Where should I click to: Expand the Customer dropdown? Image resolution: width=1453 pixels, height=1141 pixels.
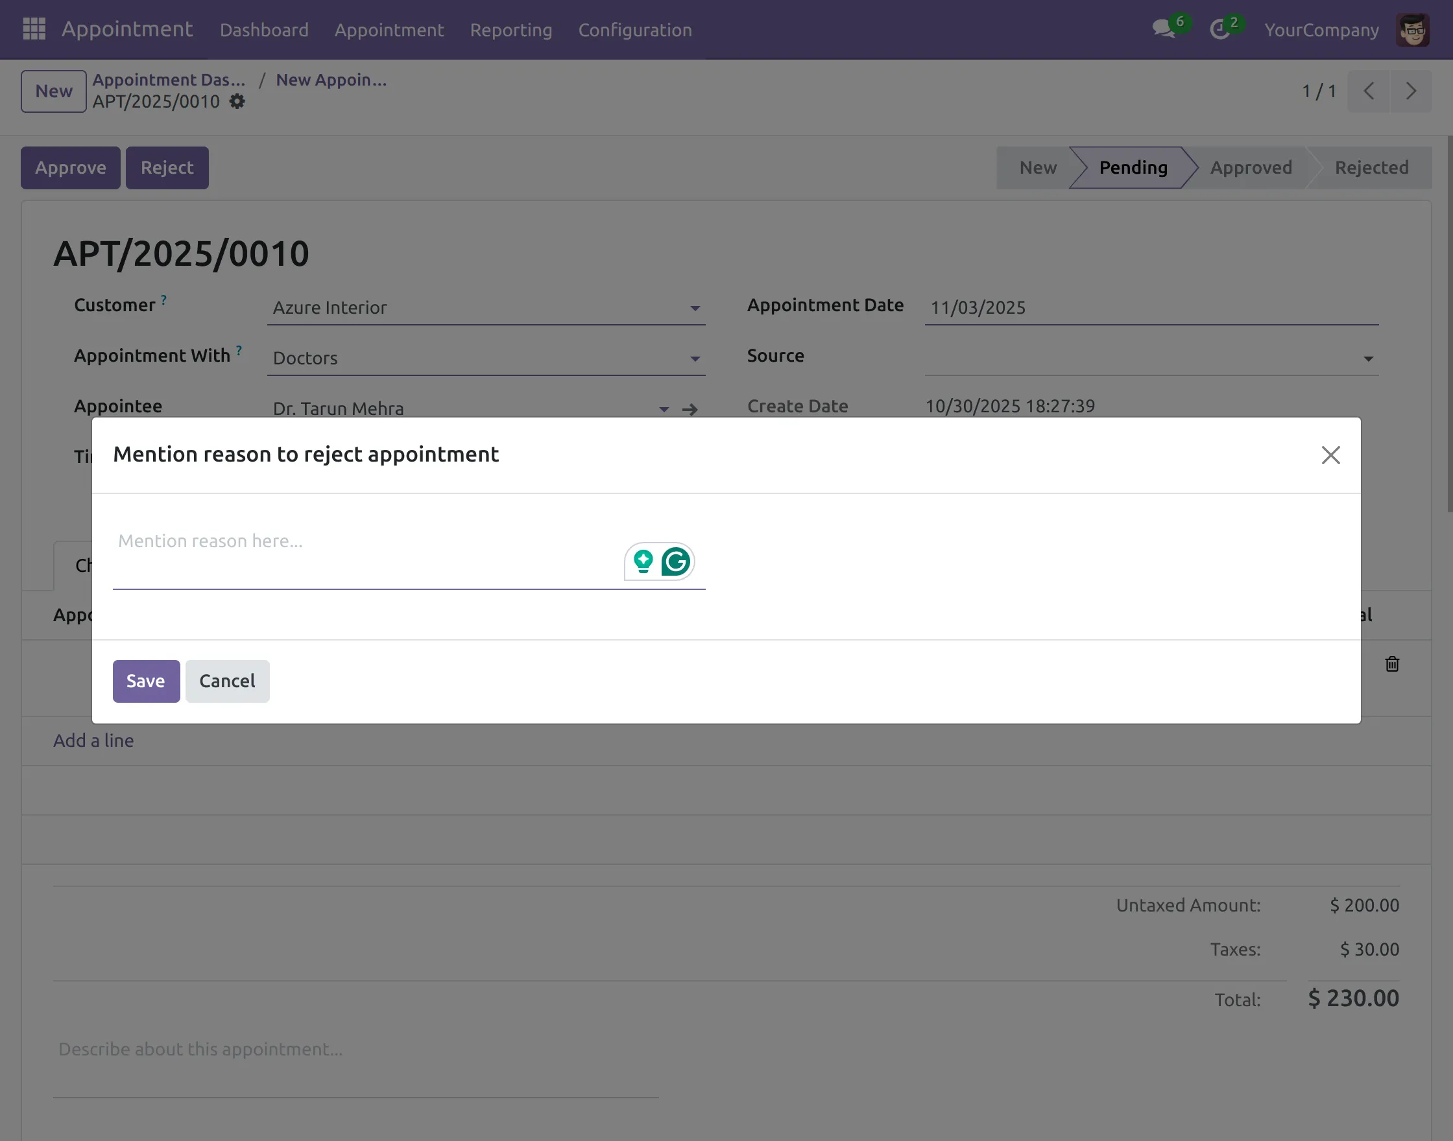[x=695, y=309]
